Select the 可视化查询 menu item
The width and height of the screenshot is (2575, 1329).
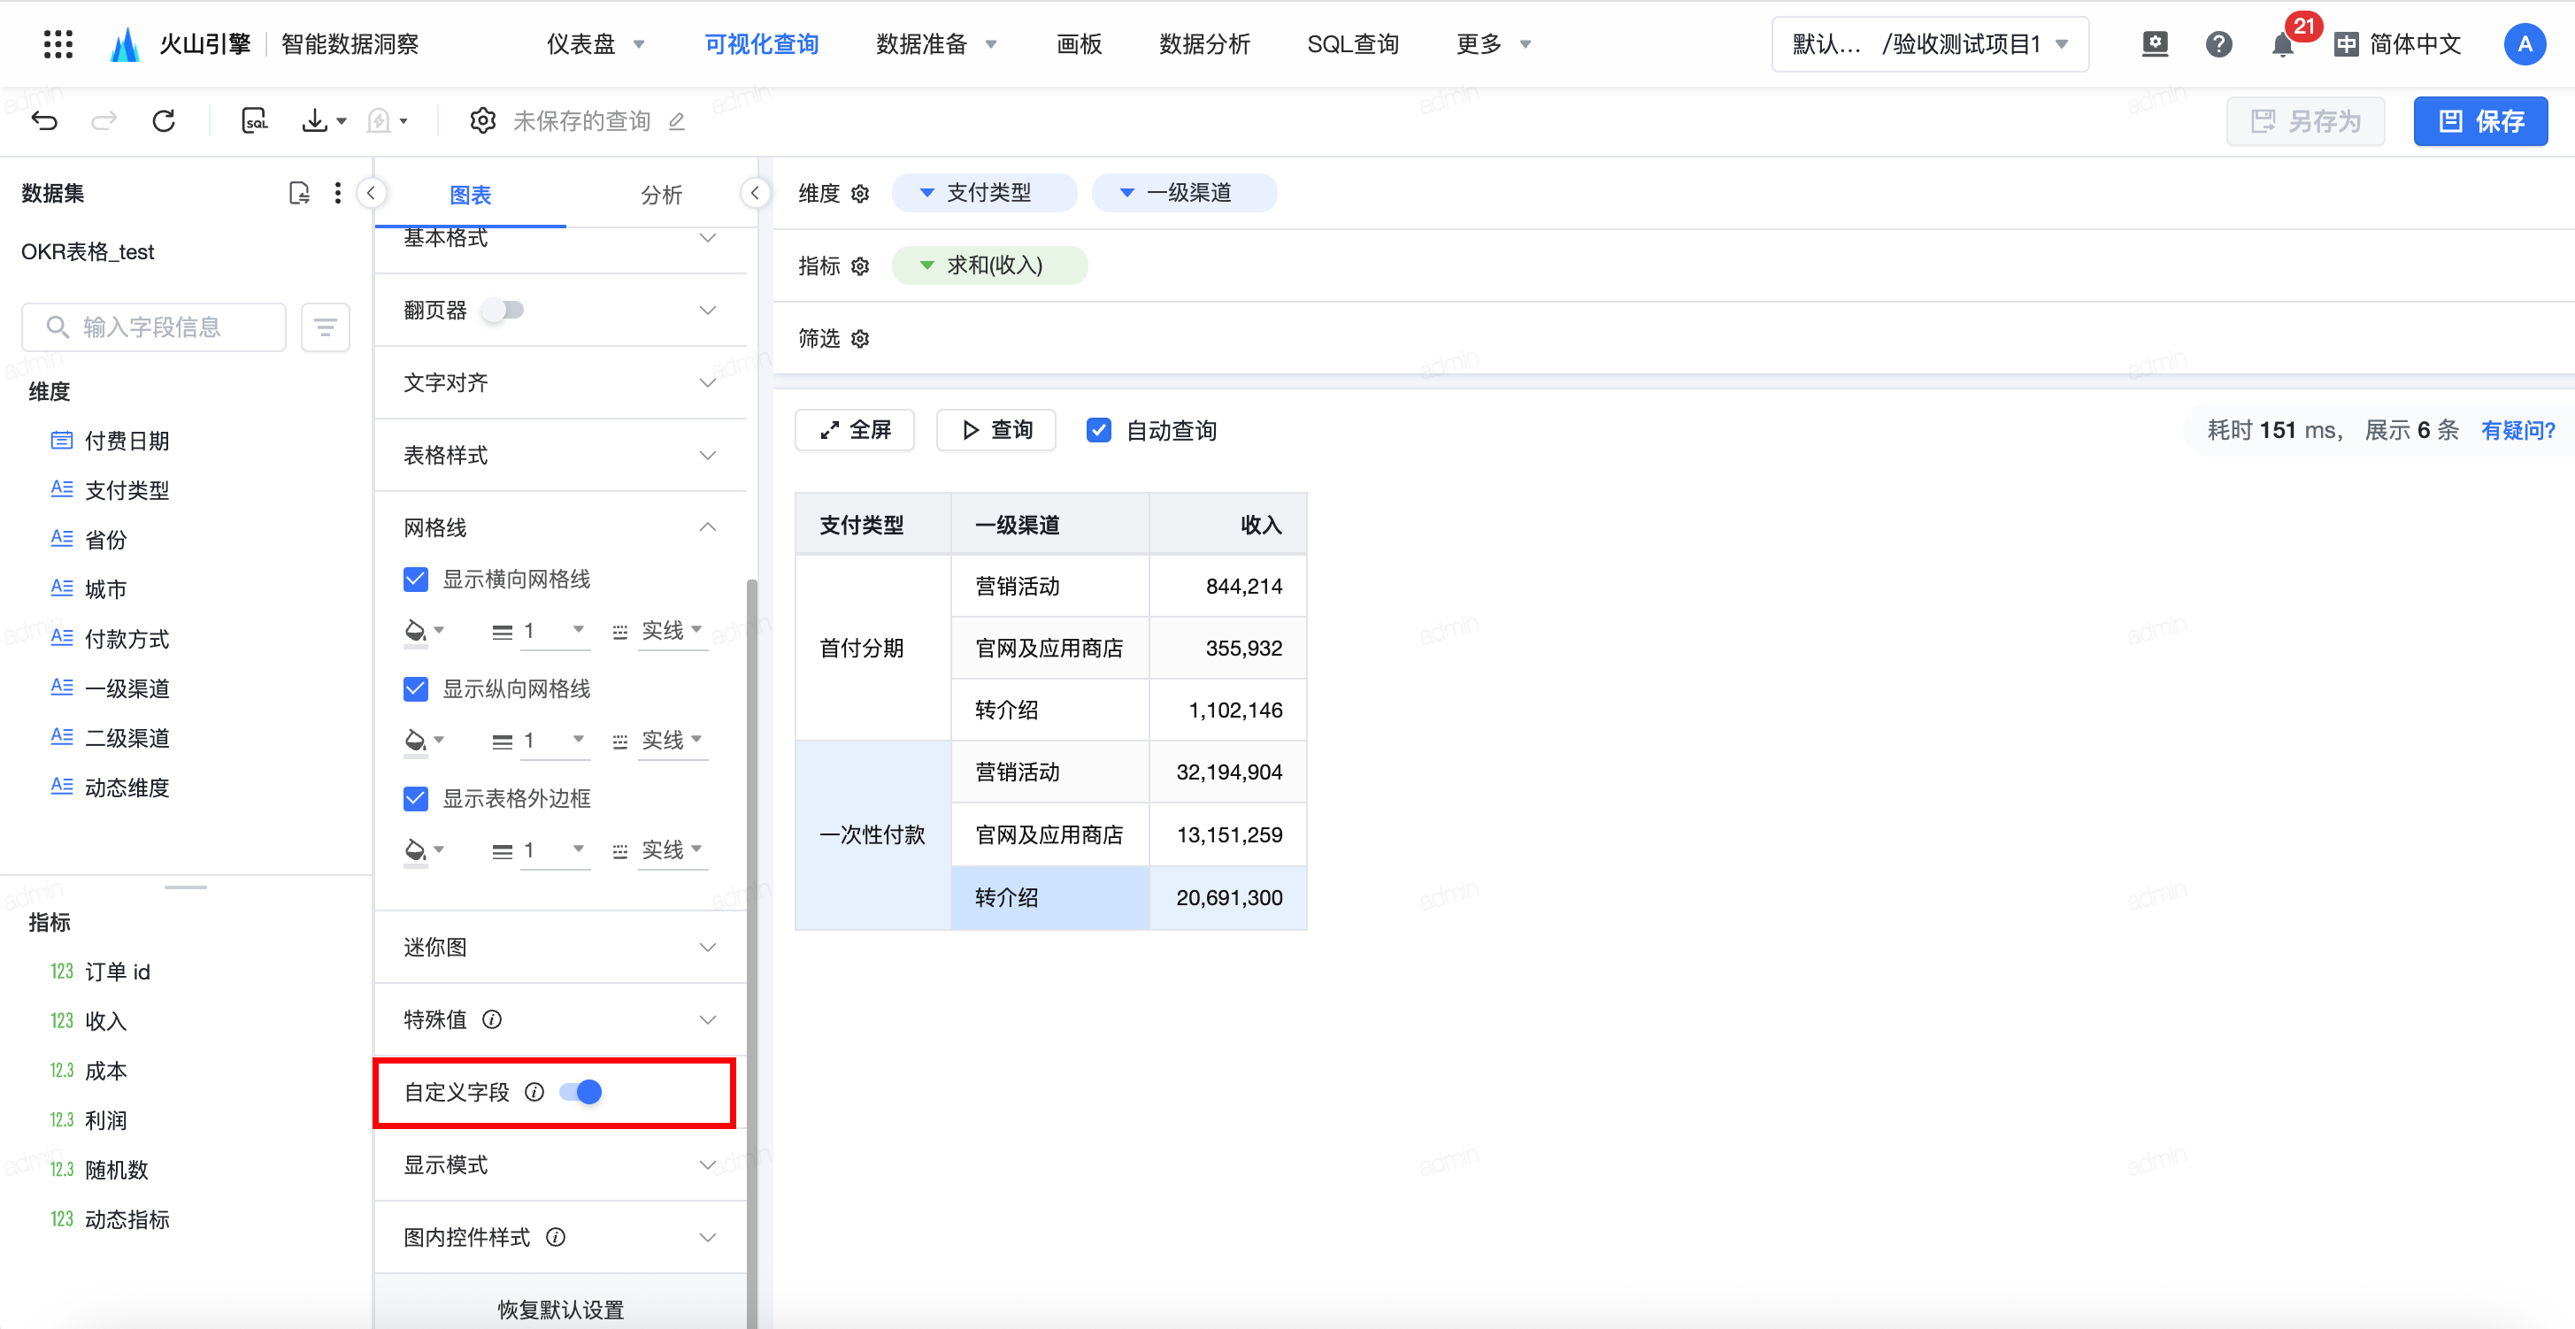762,44
